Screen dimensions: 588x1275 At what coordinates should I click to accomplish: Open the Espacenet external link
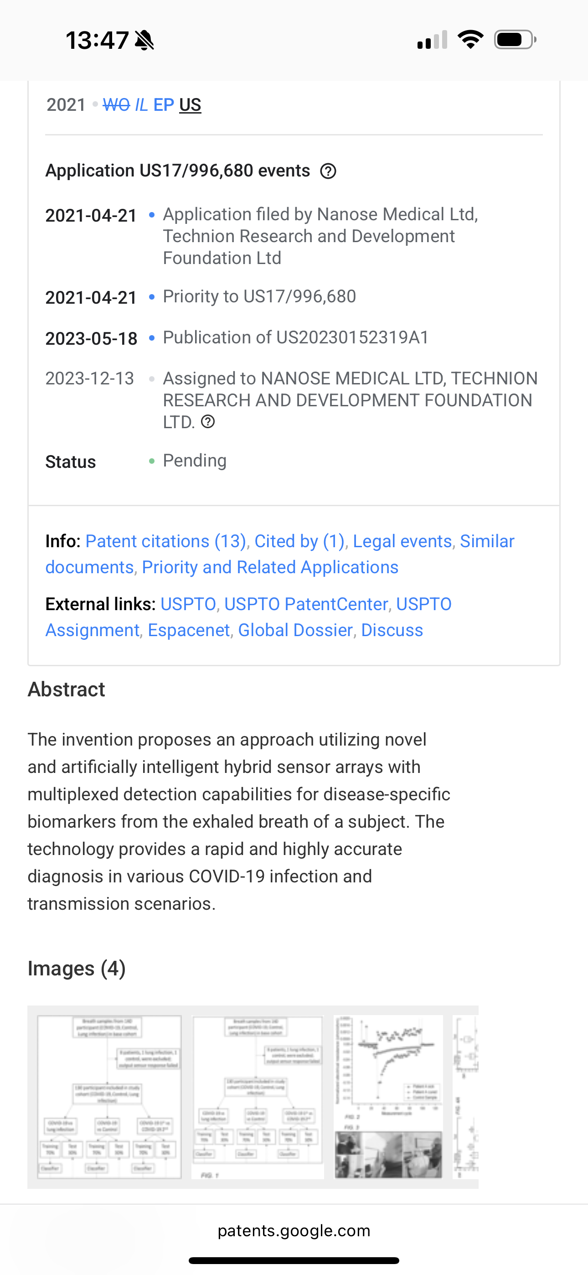[189, 630]
